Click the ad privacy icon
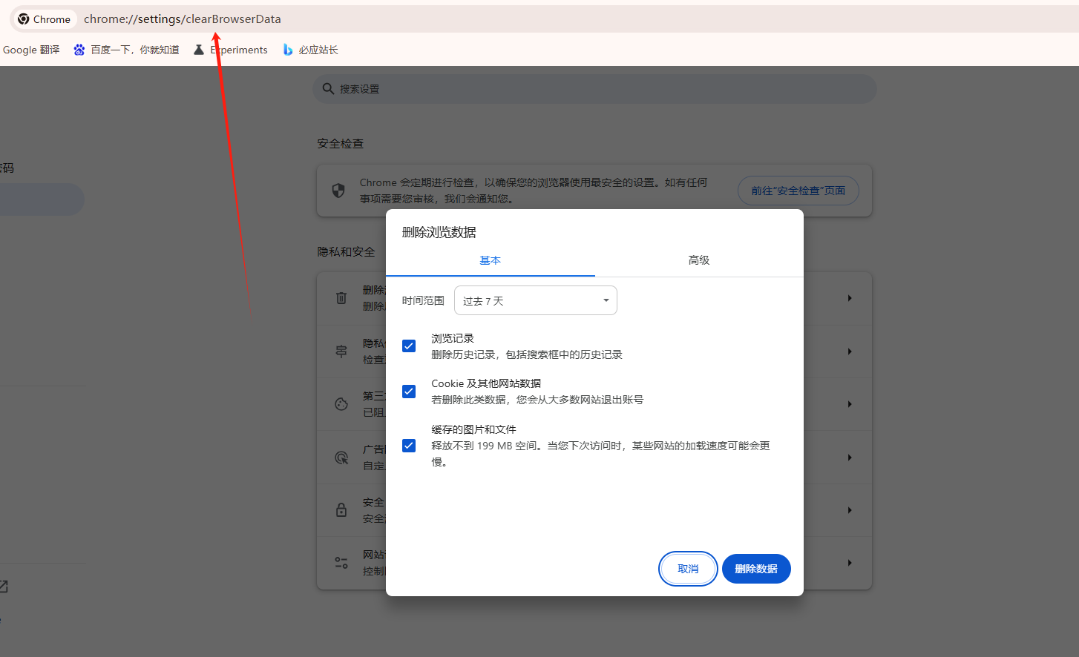This screenshot has width=1079, height=657. click(341, 458)
